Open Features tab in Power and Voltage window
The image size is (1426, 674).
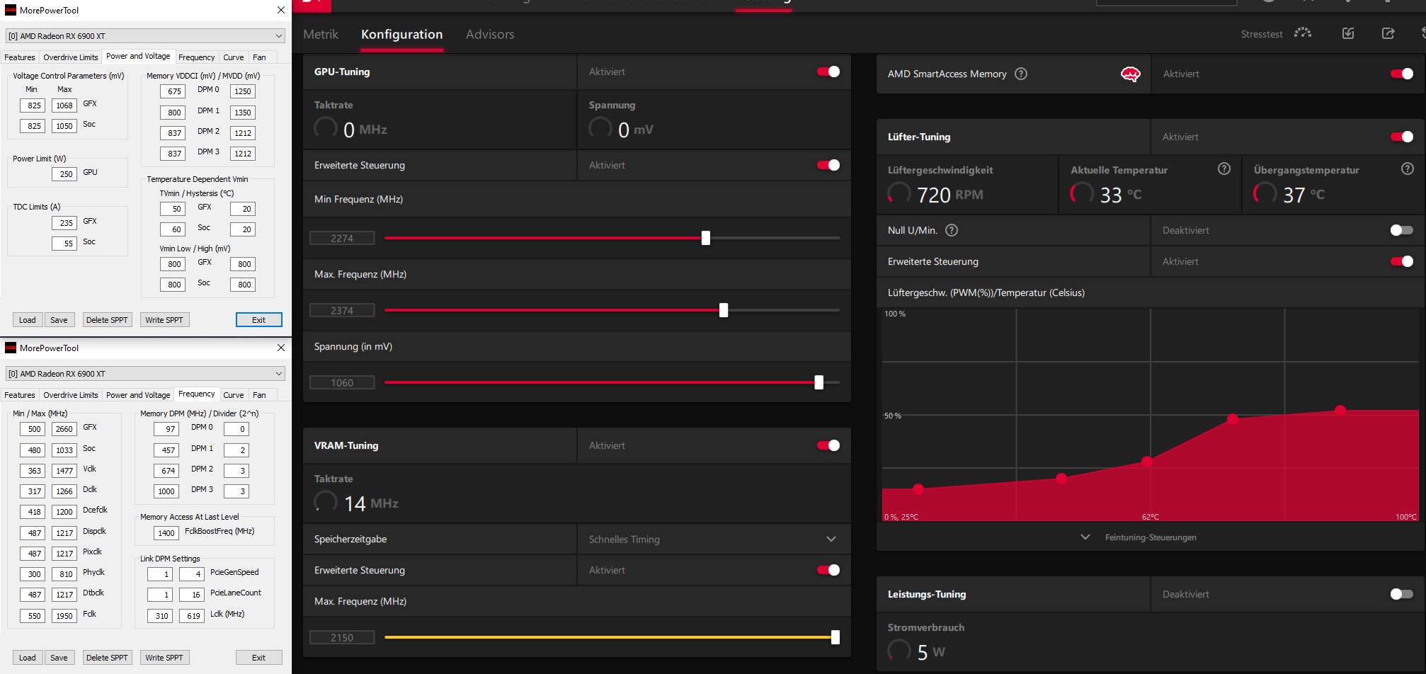20,57
